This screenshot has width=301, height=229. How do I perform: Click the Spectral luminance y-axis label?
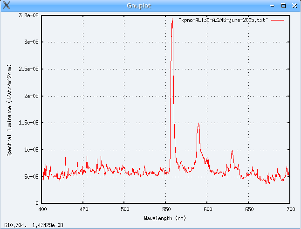point(9,109)
